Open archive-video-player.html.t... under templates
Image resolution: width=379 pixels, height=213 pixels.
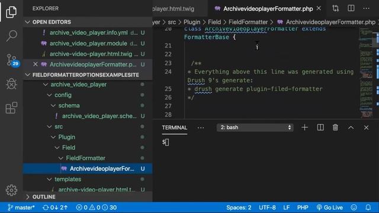88,189
